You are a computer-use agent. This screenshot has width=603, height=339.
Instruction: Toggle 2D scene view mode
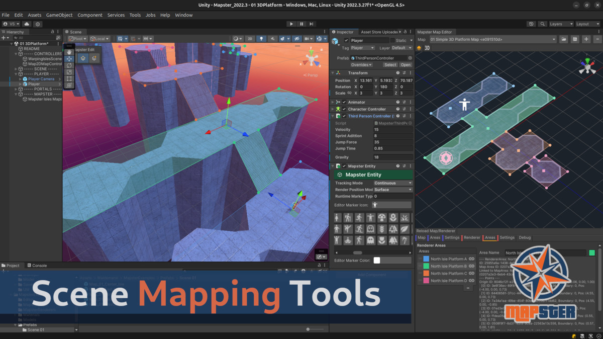click(250, 39)
